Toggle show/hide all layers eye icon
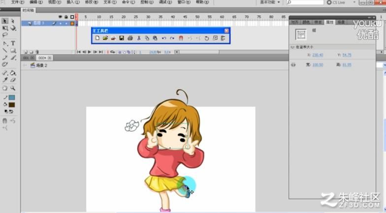The height and width of the screenshot is (213, 386). click(x=60, y=17)
